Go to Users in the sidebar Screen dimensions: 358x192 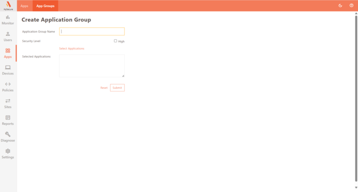click(8, 37)
